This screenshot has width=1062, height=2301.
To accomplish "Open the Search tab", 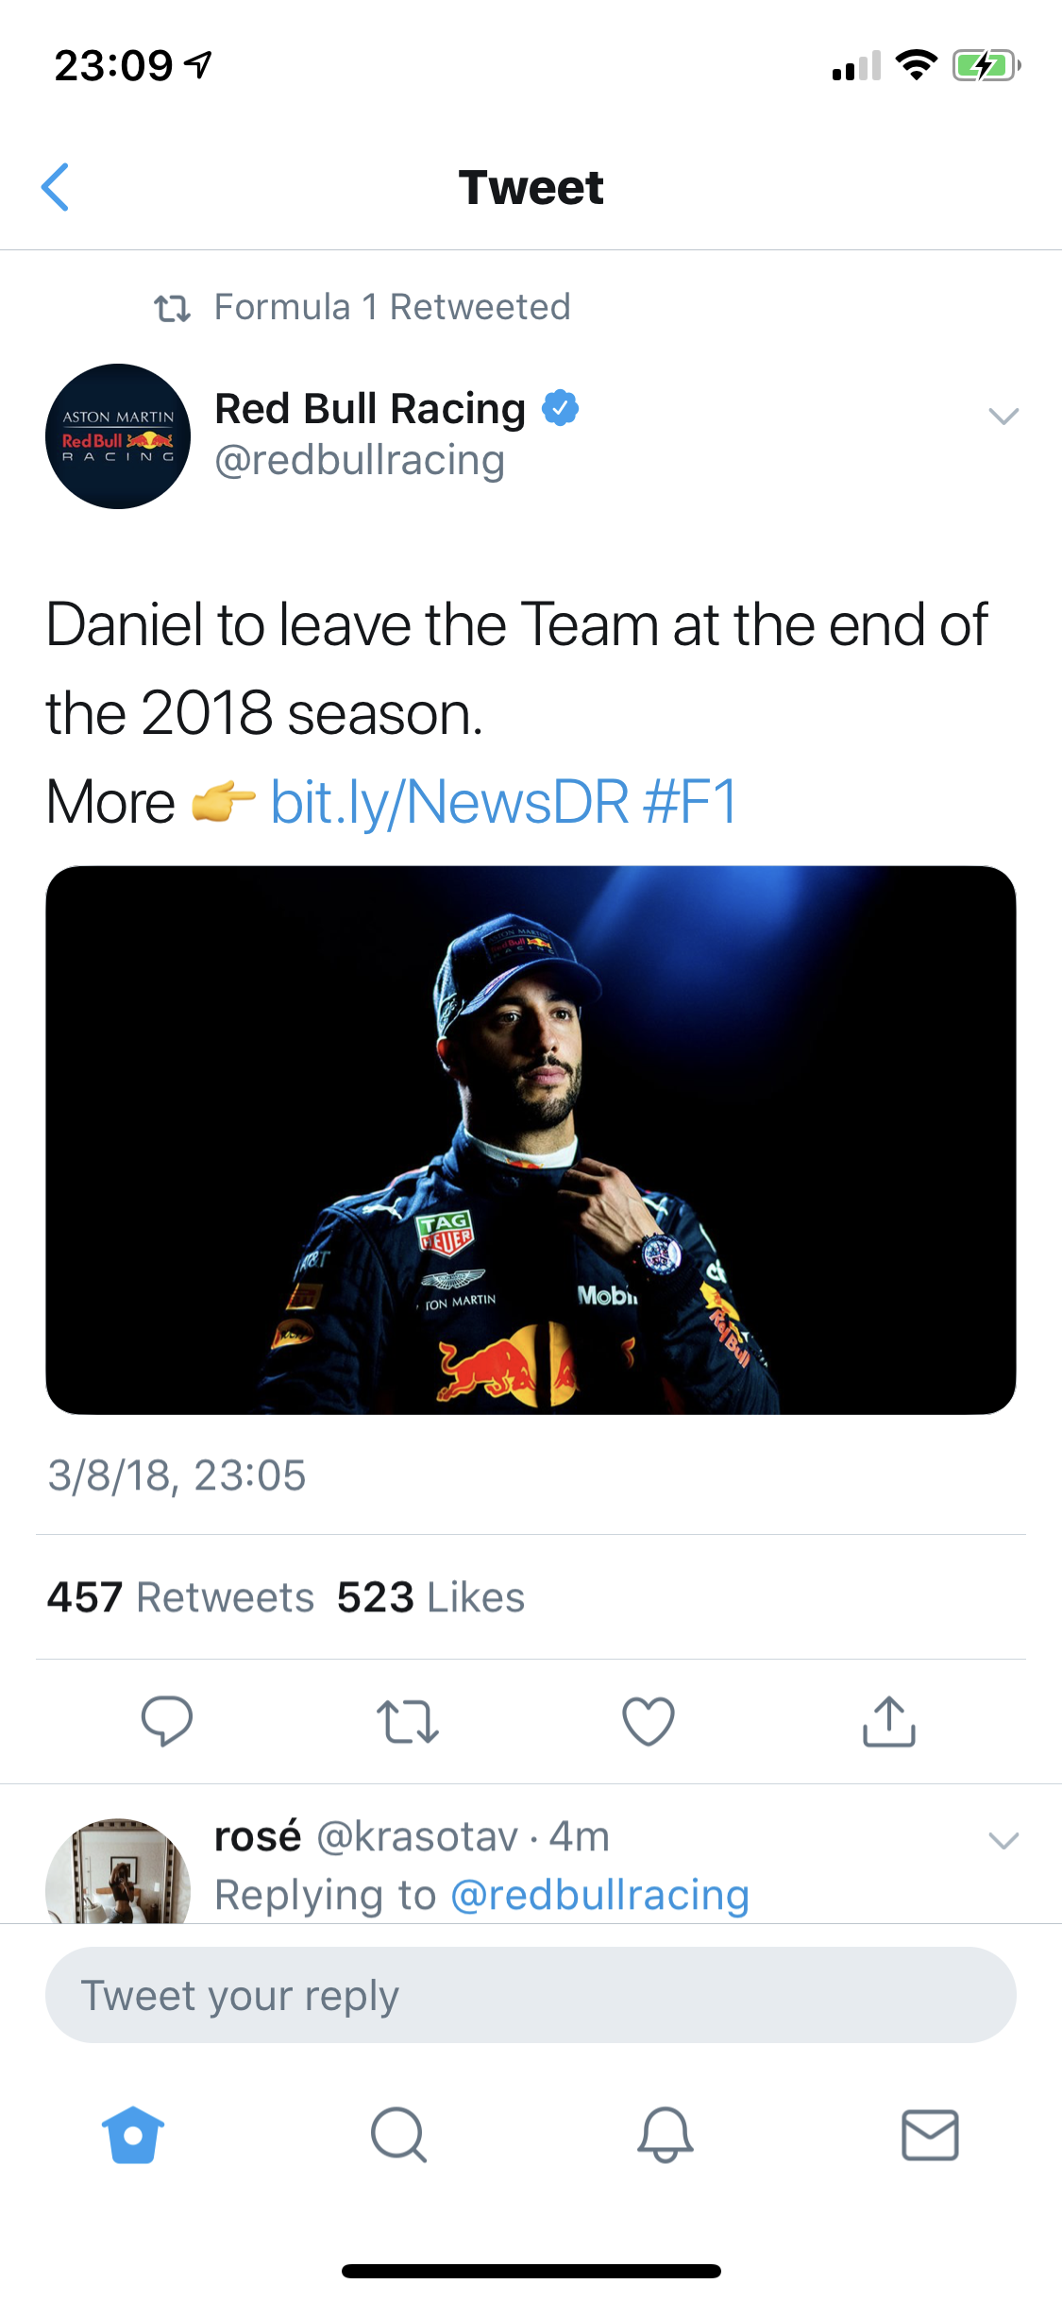I will click(x=398, y=2135).
